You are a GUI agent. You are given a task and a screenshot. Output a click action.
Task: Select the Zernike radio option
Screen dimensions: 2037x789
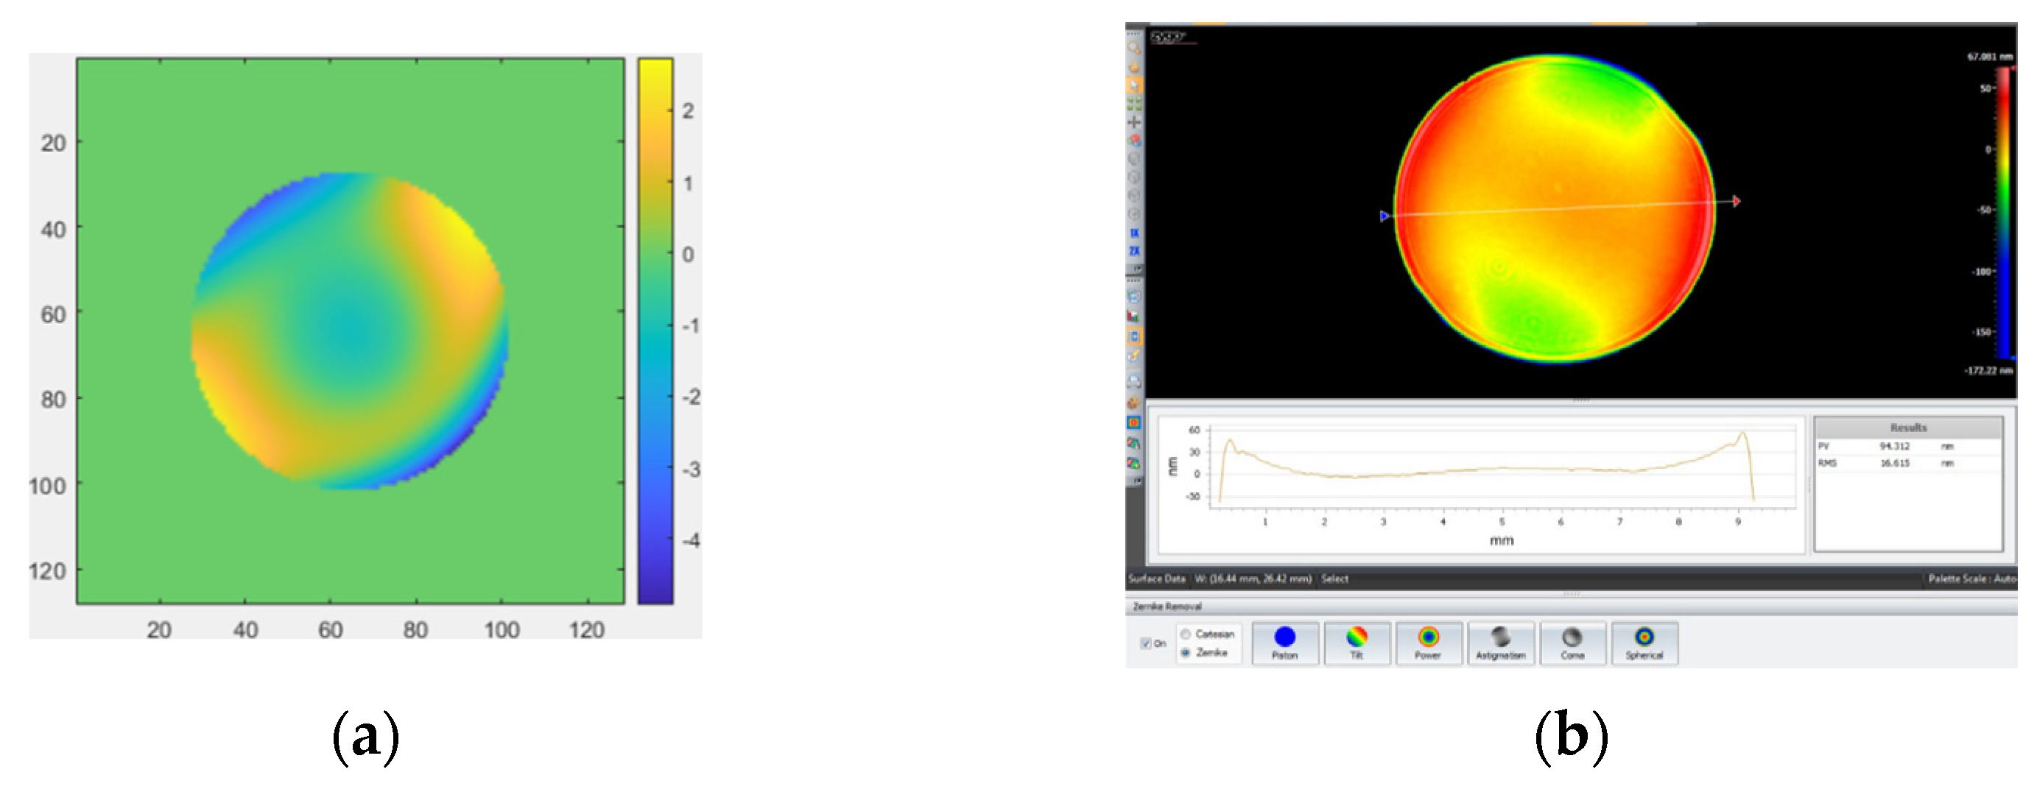pos(1186,652)
